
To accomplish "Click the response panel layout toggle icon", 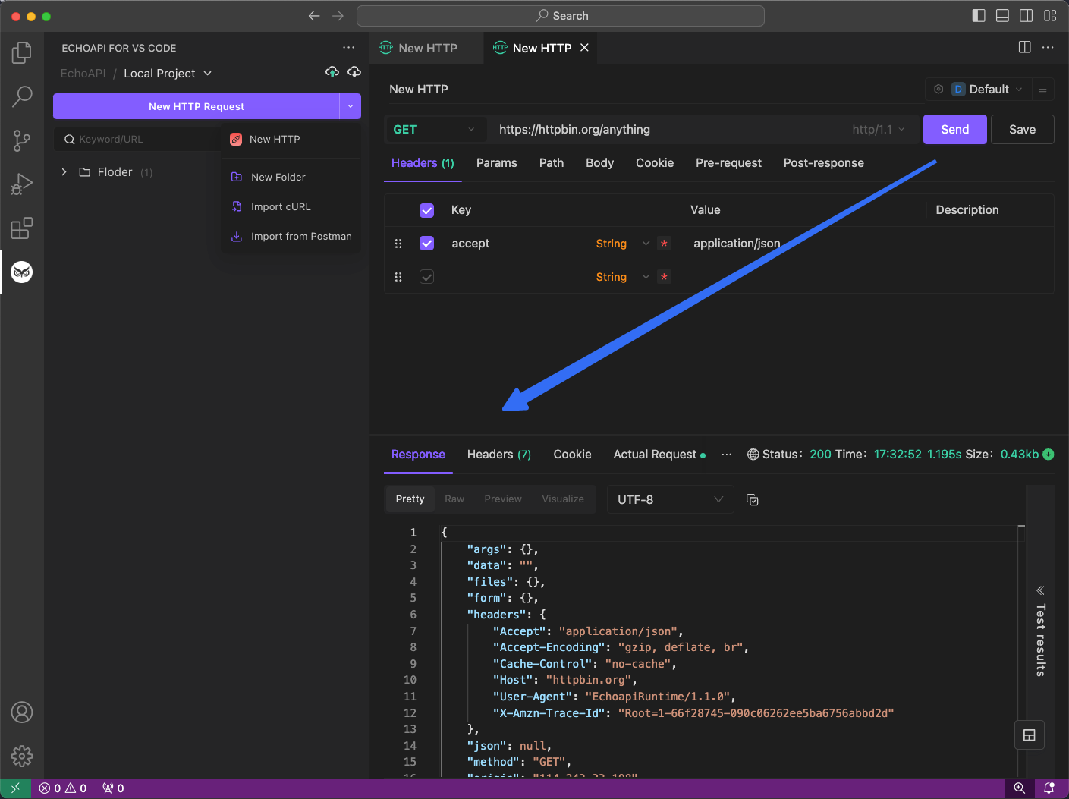I will click(1030, 735).
